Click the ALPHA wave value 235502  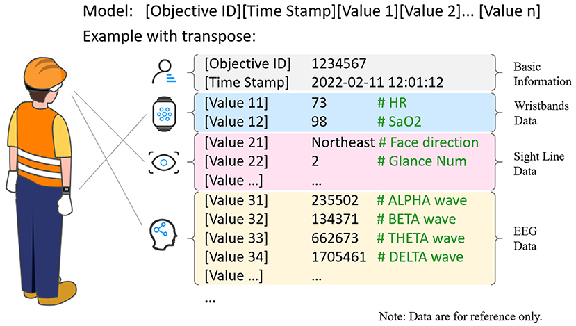335,201
